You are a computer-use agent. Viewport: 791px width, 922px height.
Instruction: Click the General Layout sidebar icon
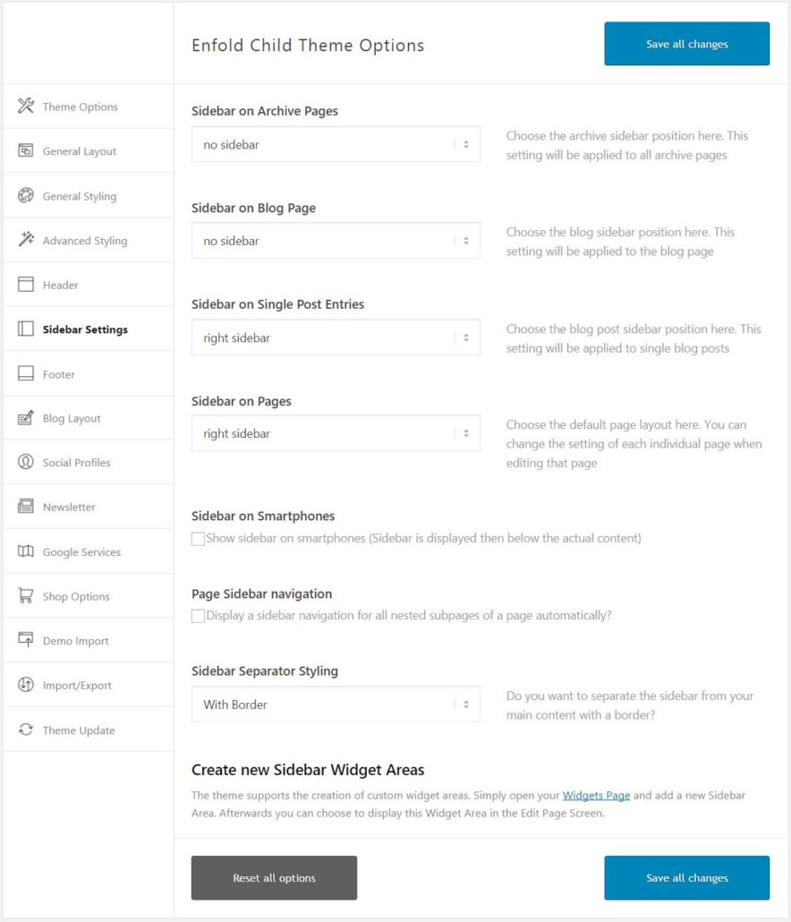click(x=24, y=150)
